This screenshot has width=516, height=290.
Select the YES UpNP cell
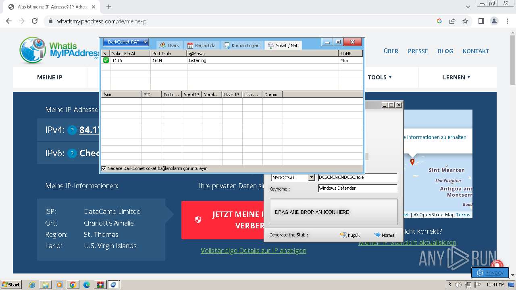(351, 60)
